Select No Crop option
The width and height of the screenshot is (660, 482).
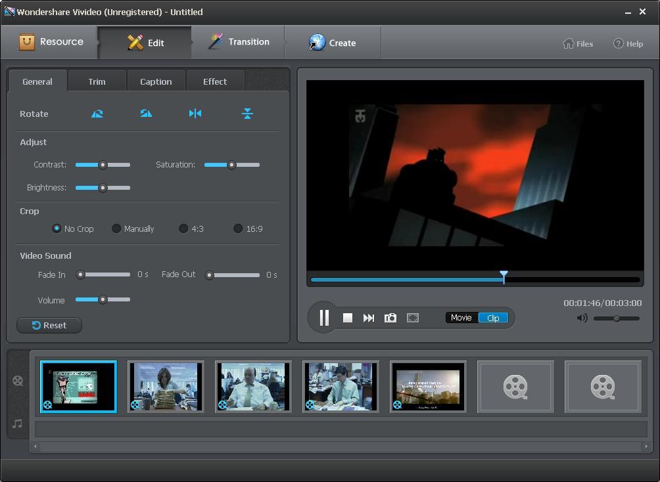coord(57,229)
